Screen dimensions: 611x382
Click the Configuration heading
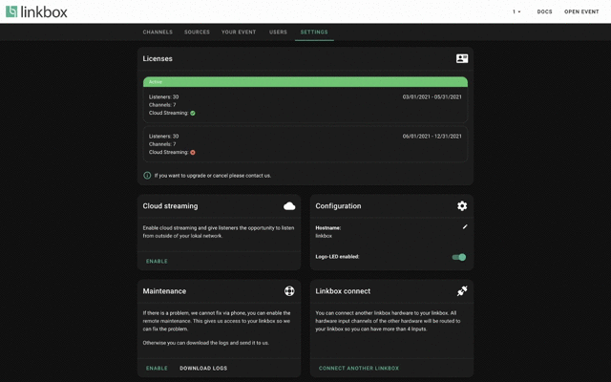click(338, 206)
